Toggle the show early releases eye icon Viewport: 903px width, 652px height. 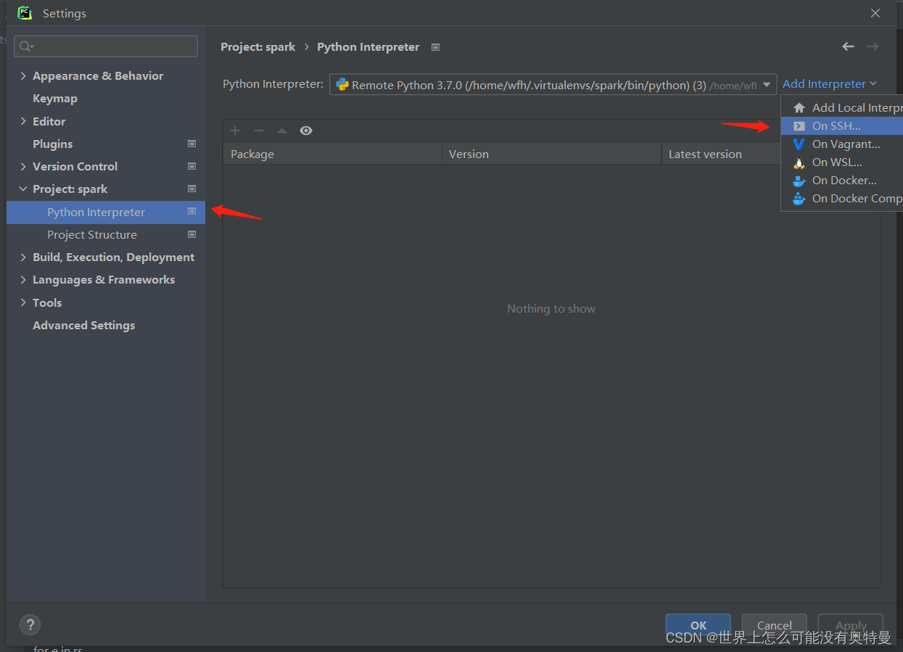coord(306,131)
